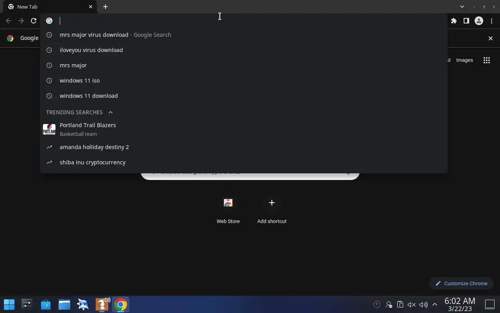Open a new tab with plus button
500x313 pixels.
click(105, 7)
